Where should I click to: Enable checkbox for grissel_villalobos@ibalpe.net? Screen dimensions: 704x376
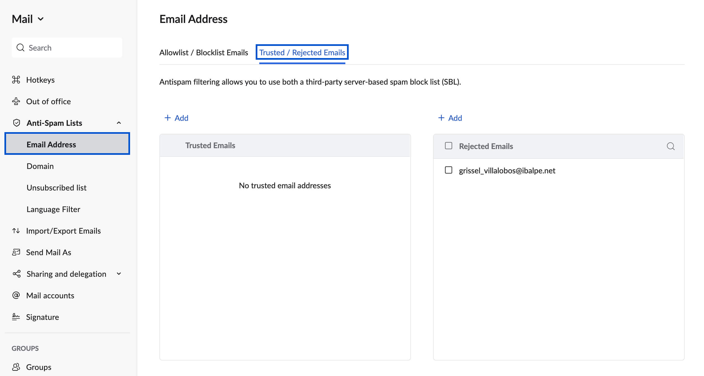(x=448, y=170)
